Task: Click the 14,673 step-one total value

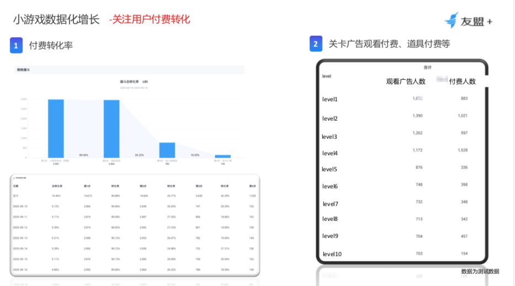Action: coord(88,196)
